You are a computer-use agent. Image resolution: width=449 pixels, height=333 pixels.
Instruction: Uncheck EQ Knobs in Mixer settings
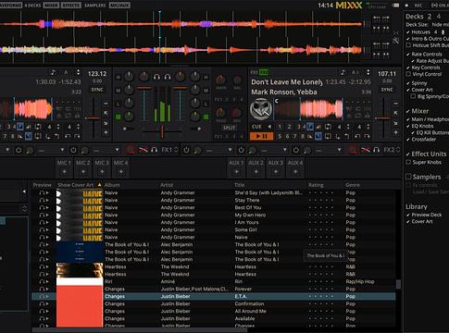(408, 126)
